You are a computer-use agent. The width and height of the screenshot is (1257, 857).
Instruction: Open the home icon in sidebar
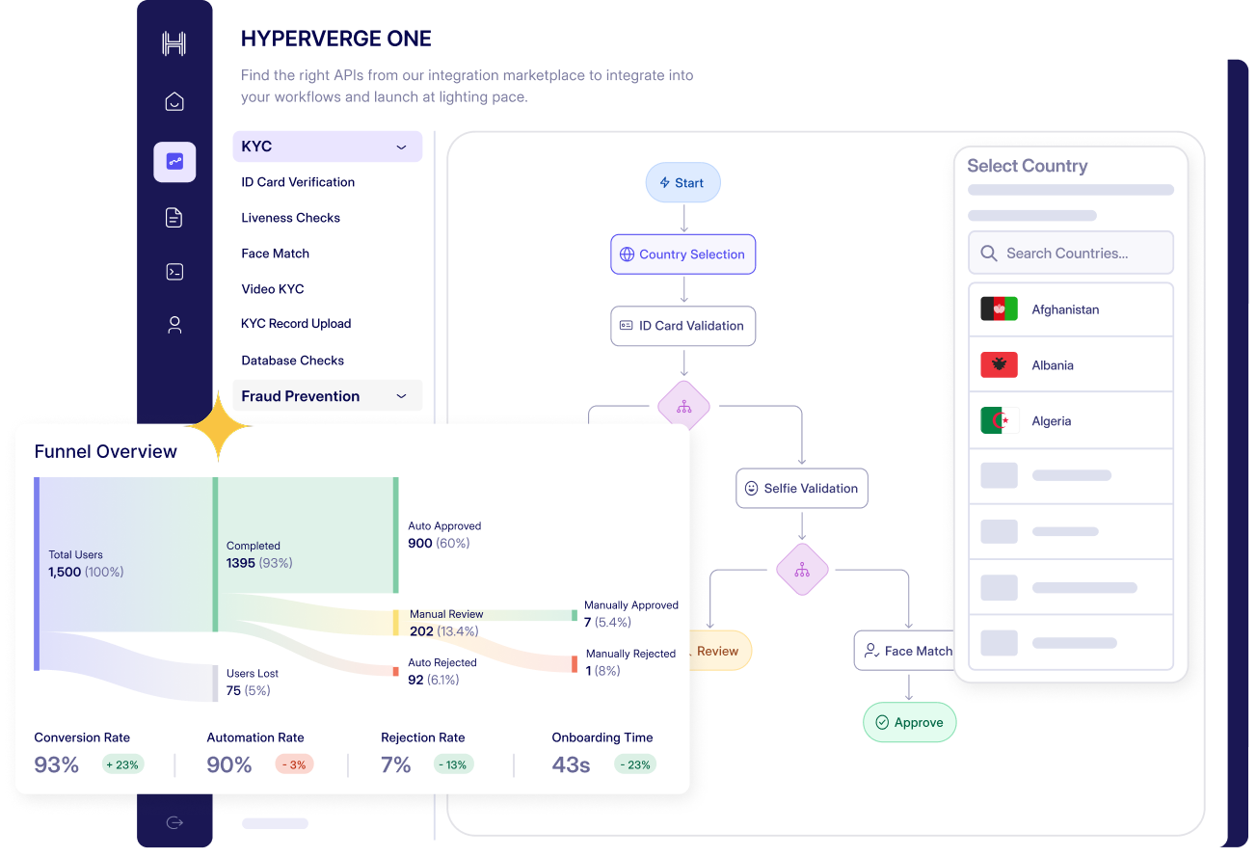[174, 101]
